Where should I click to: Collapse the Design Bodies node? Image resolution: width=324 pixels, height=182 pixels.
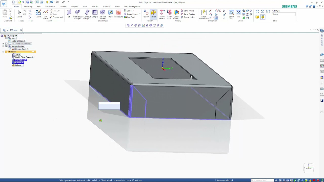tap(3, 46)
